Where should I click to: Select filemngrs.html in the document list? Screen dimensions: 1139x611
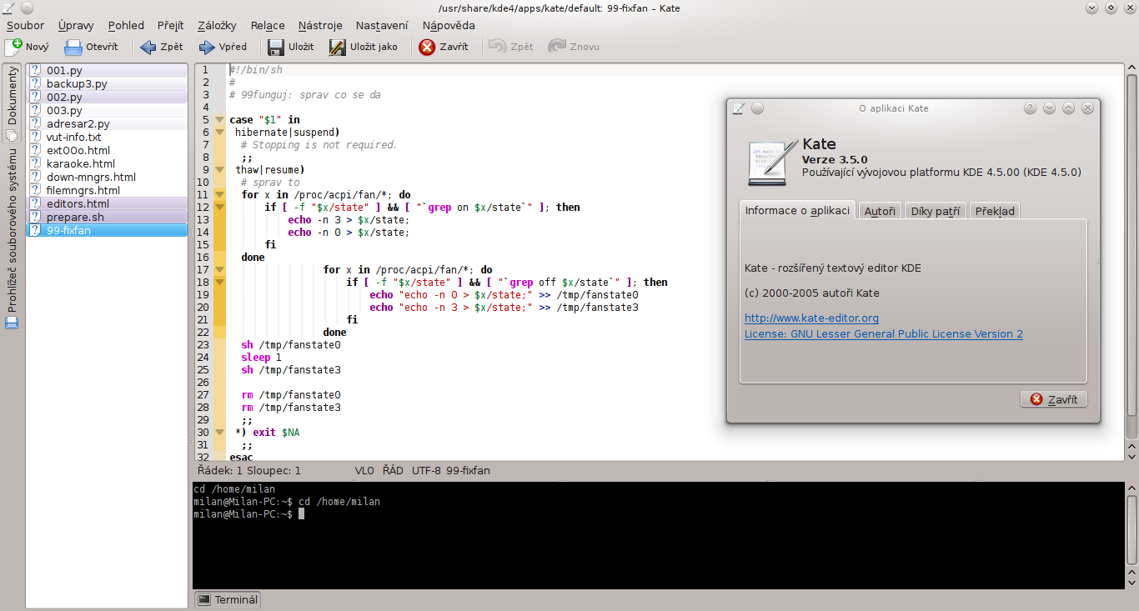pos(108,191)
